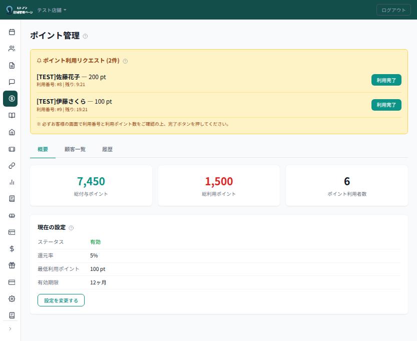Click the note starting ※必ずお客様の画面で
Viewport: 417px width, 341px height.
click(133, 124)
